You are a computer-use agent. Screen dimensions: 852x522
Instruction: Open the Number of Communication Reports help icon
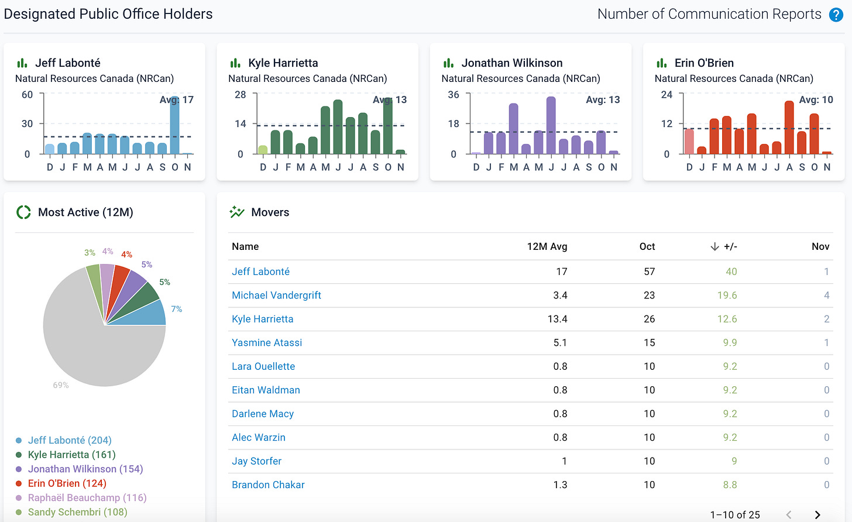click(836, 15)
